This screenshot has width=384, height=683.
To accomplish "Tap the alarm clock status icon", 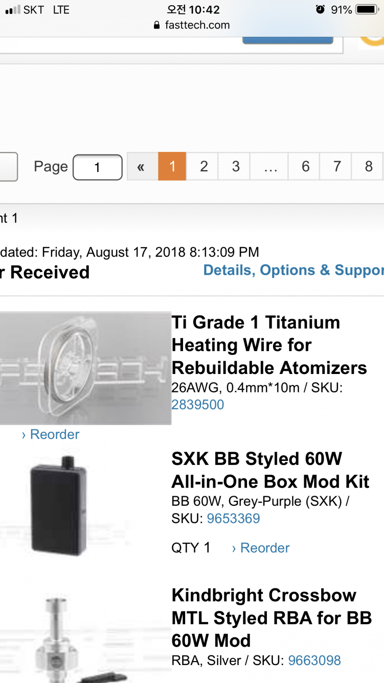I will pyautogui.click(x=320, y=9).
